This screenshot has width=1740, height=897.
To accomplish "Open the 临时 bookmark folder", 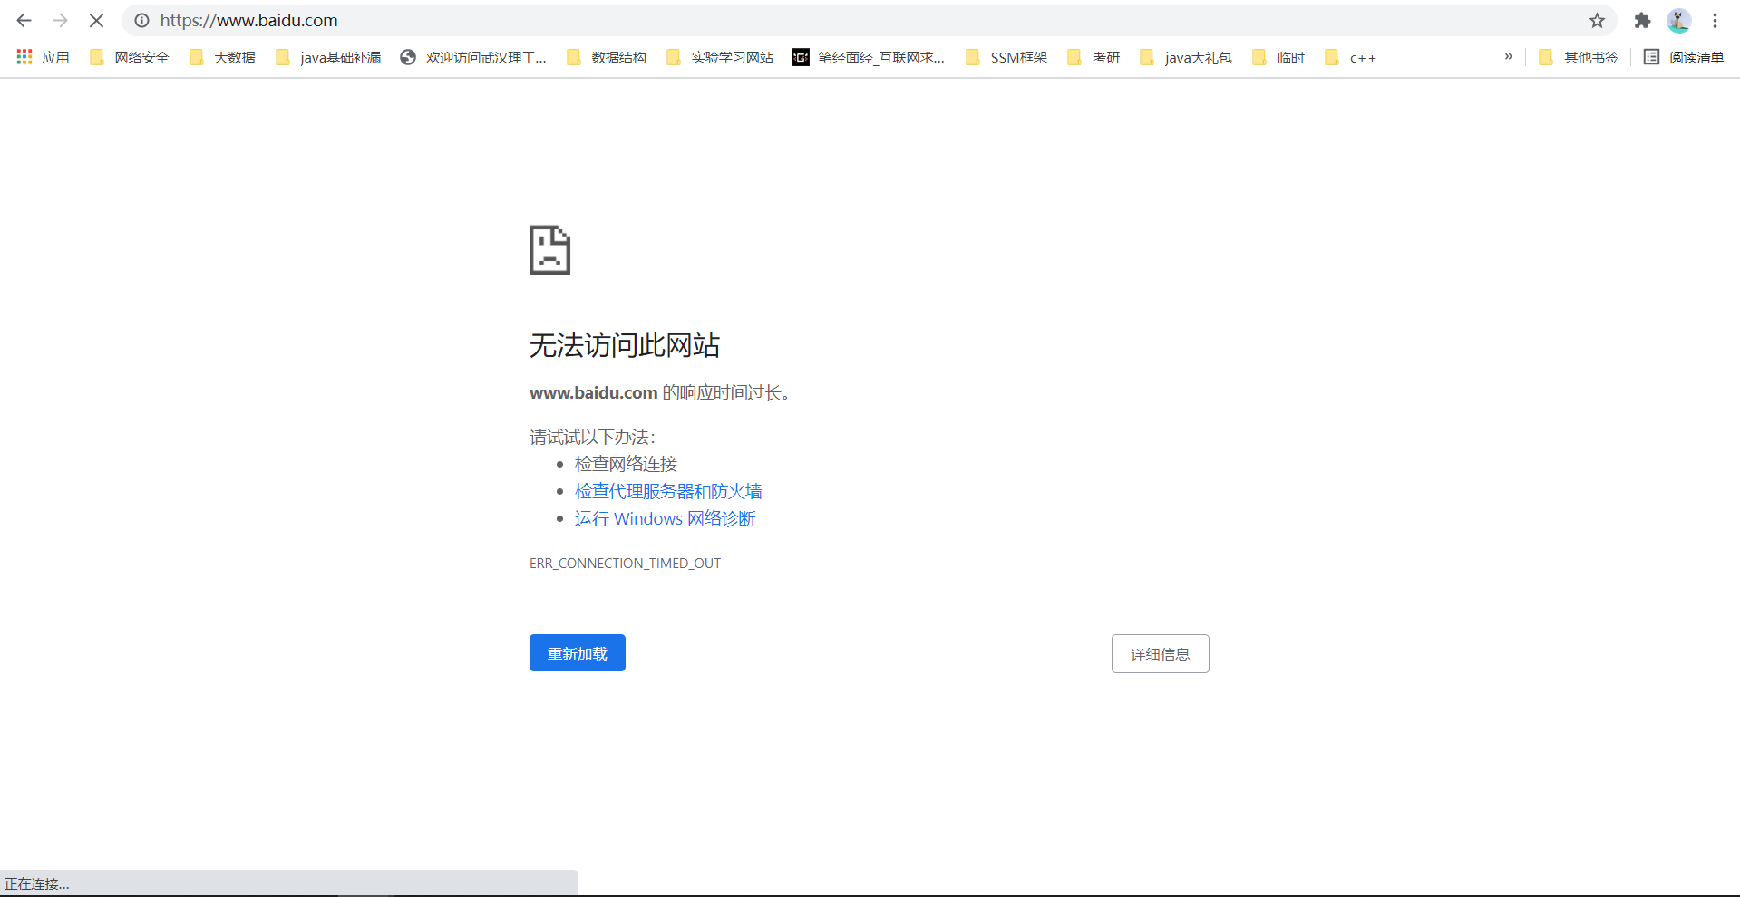I will click(1278, 57).
